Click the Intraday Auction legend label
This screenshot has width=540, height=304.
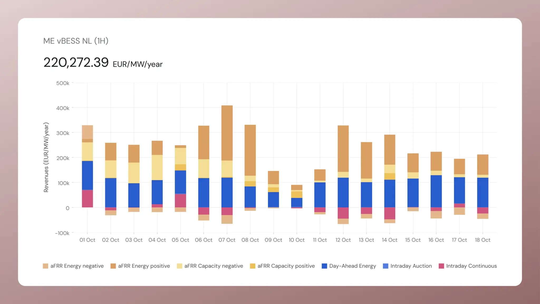[411, 266]
